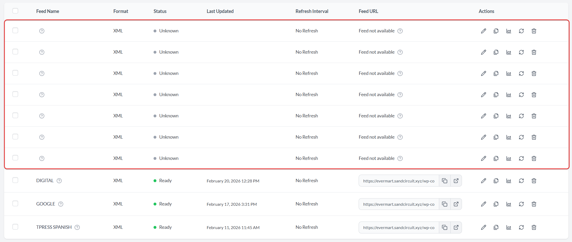Viewport: 572px width, 242px height.
Task: Click the DIGITAL feed URL field
Action: [399, 181]
